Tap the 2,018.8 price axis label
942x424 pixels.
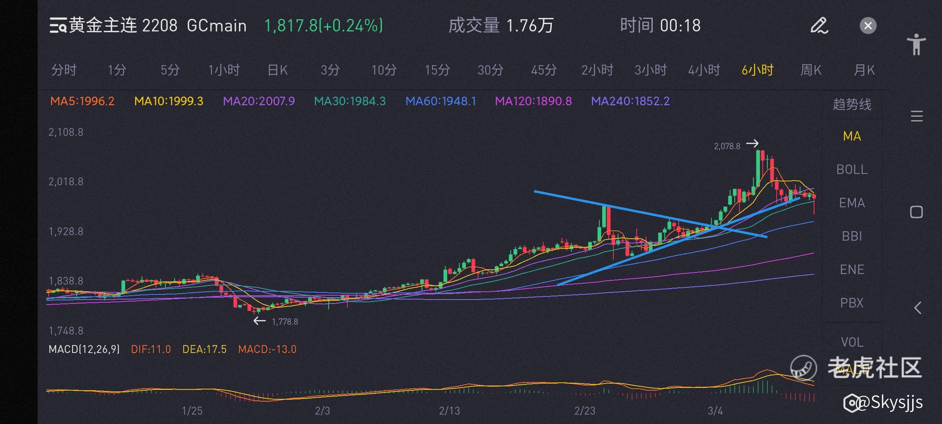pos(66,182)
